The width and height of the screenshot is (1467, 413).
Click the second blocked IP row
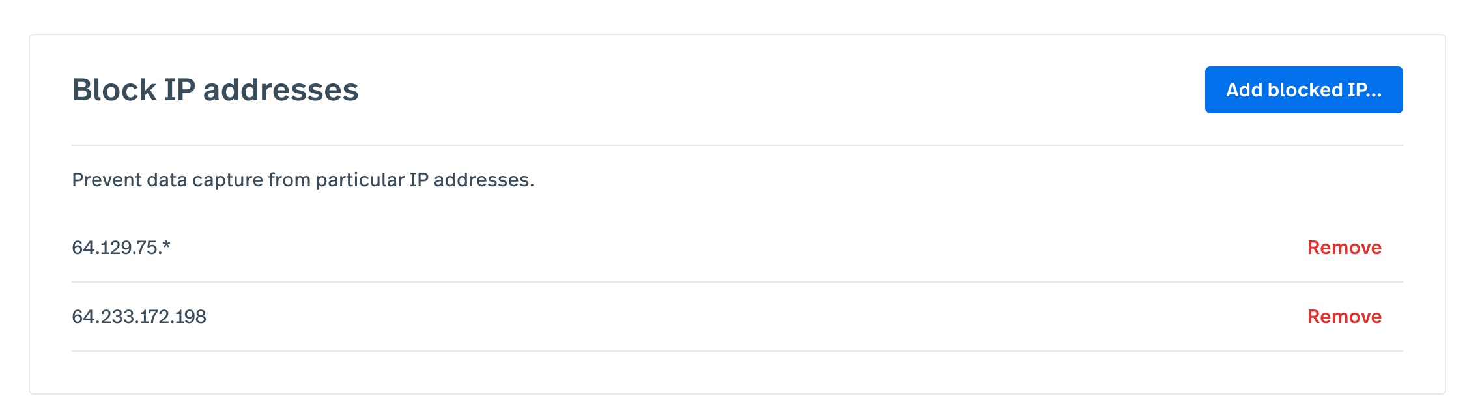737,317
